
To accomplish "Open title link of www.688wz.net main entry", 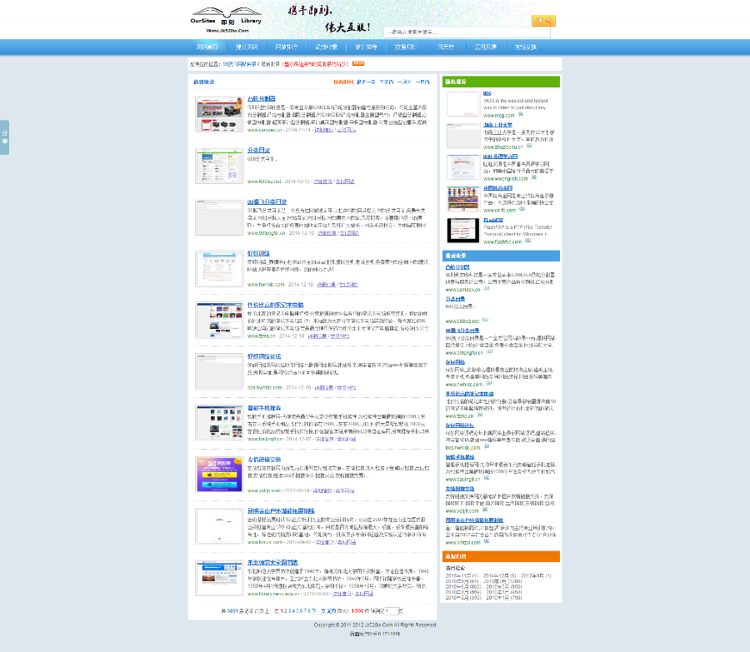I will pos(259,150).
